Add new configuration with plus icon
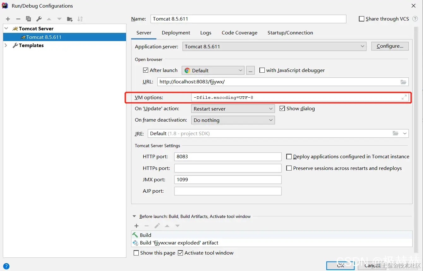 [8, 19]
